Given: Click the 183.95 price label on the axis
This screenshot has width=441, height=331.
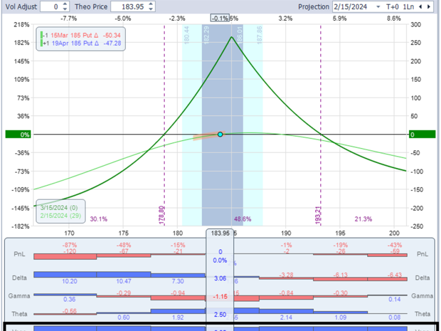Looking at the screenshot, I should pyautogui.click(x=220, y=233).
